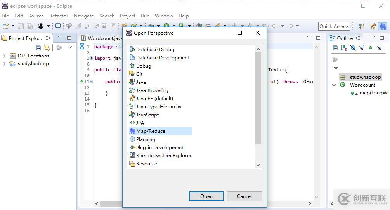Collapse all in the Outline view
Image resolution: width=390 pixels, height=210 pixels.
tap(335, 48)
